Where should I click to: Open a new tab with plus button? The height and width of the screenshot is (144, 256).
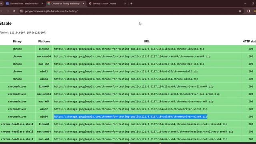click(131, 4)
